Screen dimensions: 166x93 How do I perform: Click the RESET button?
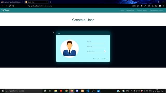[x=104, y=59]
